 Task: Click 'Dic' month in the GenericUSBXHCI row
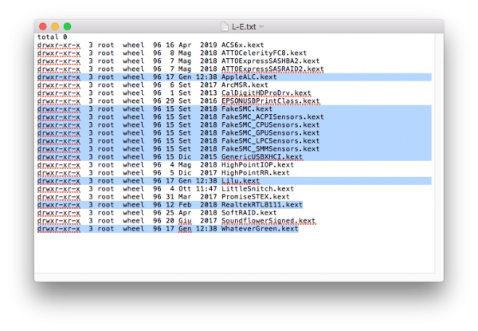185,157
